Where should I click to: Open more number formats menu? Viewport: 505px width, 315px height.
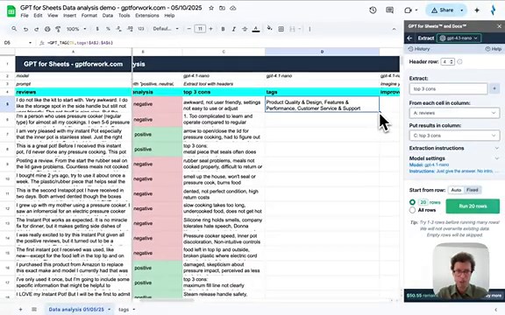141,29
